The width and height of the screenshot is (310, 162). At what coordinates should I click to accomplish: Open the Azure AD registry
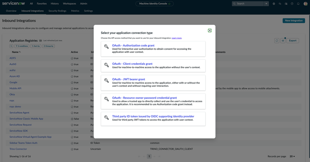click(15, 76)
